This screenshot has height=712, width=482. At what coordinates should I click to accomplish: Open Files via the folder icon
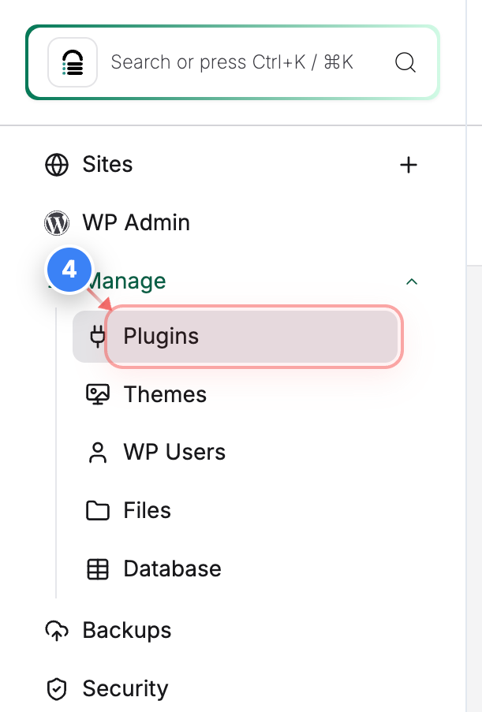tap(96, 510)
